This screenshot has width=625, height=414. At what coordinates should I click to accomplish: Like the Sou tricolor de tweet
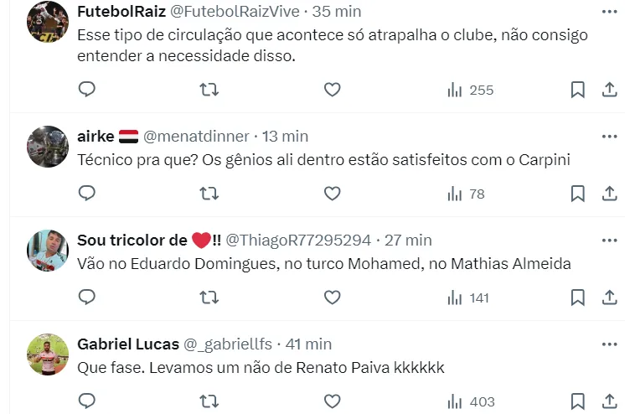click(332, 297)
